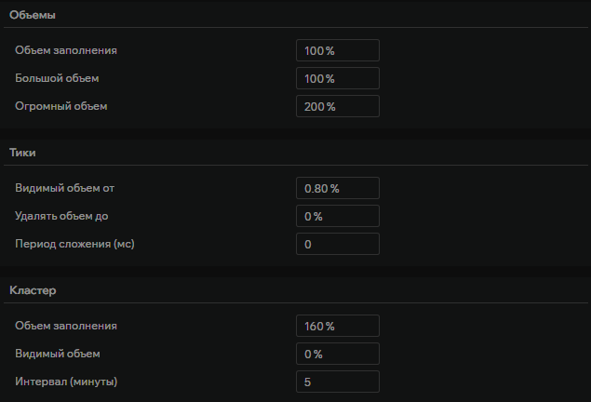Click the Огромный объем label text
Viewport: 591px width, 402px height.
[61, 106]
